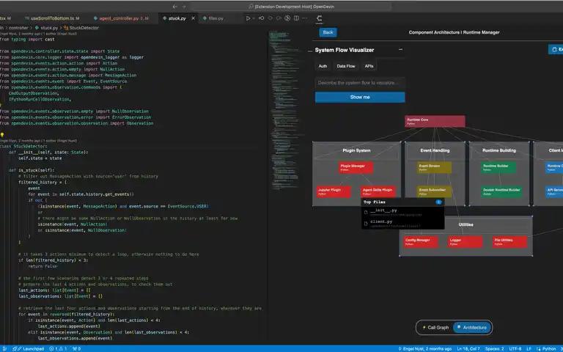Viewport: 563px width, 352px height.
Task: Click the git blame entry in status bar
Action: [x=424, y=349]
